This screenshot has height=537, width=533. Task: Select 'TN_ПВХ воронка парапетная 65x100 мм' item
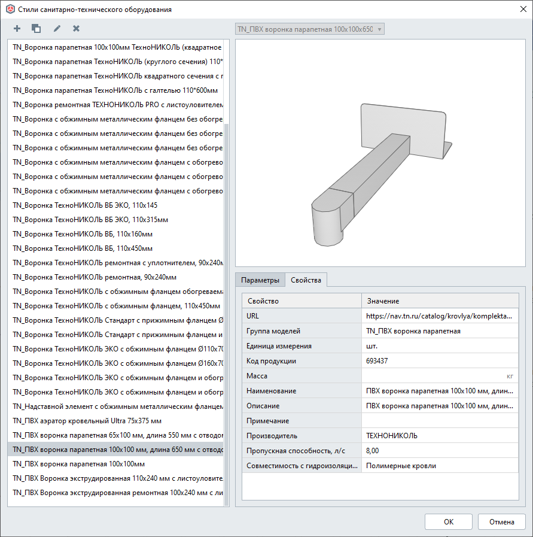[x=115, y=435]
